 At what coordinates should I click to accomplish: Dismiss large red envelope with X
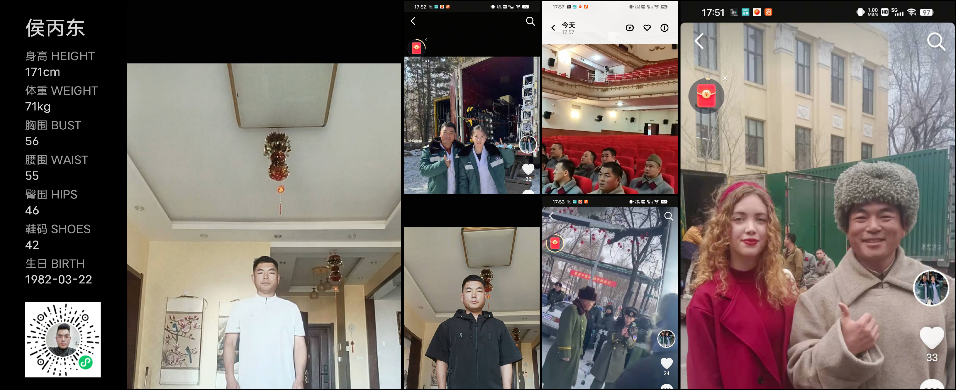point(725,78)
